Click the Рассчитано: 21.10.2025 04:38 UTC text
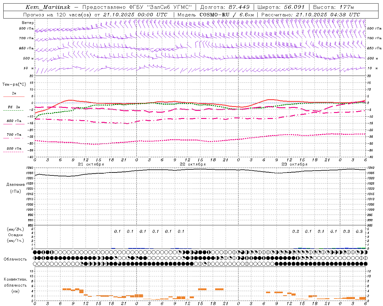 coord(311,15)
